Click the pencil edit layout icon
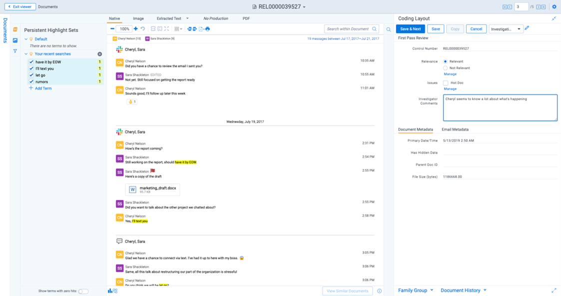The height and width of the screenshot is (296, 561). tap(527, 28)
